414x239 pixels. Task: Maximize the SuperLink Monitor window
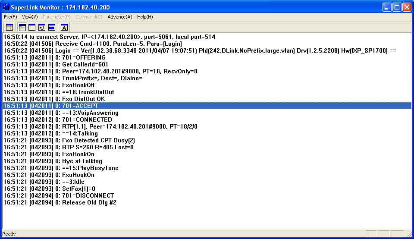(x=397, y=7)
